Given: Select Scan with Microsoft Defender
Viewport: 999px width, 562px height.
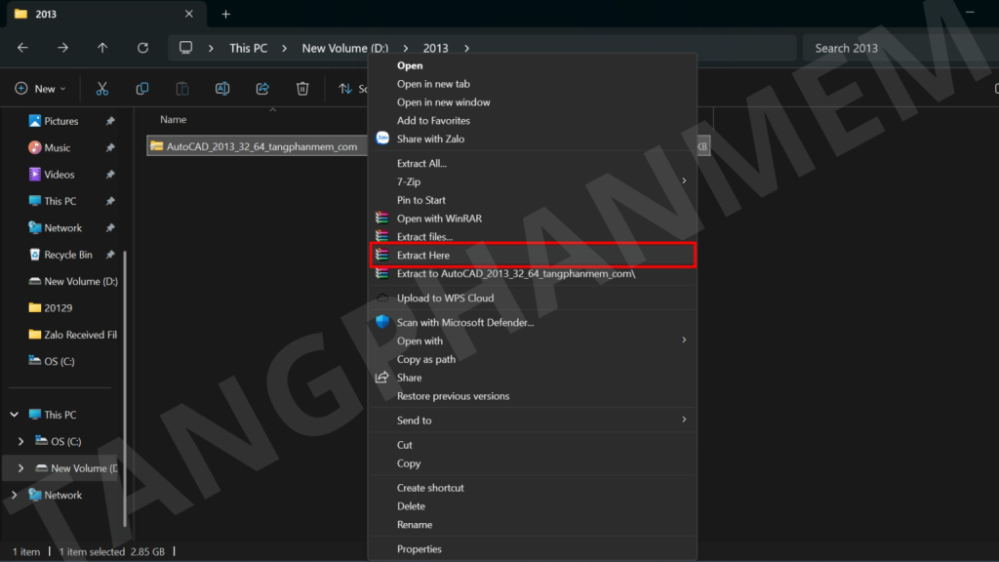Looking at the screenshot, I should pyautogui.click(x=464, y=323).
